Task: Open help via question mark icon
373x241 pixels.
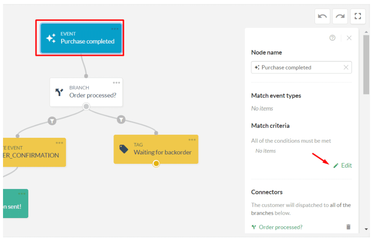Action: 332,38
